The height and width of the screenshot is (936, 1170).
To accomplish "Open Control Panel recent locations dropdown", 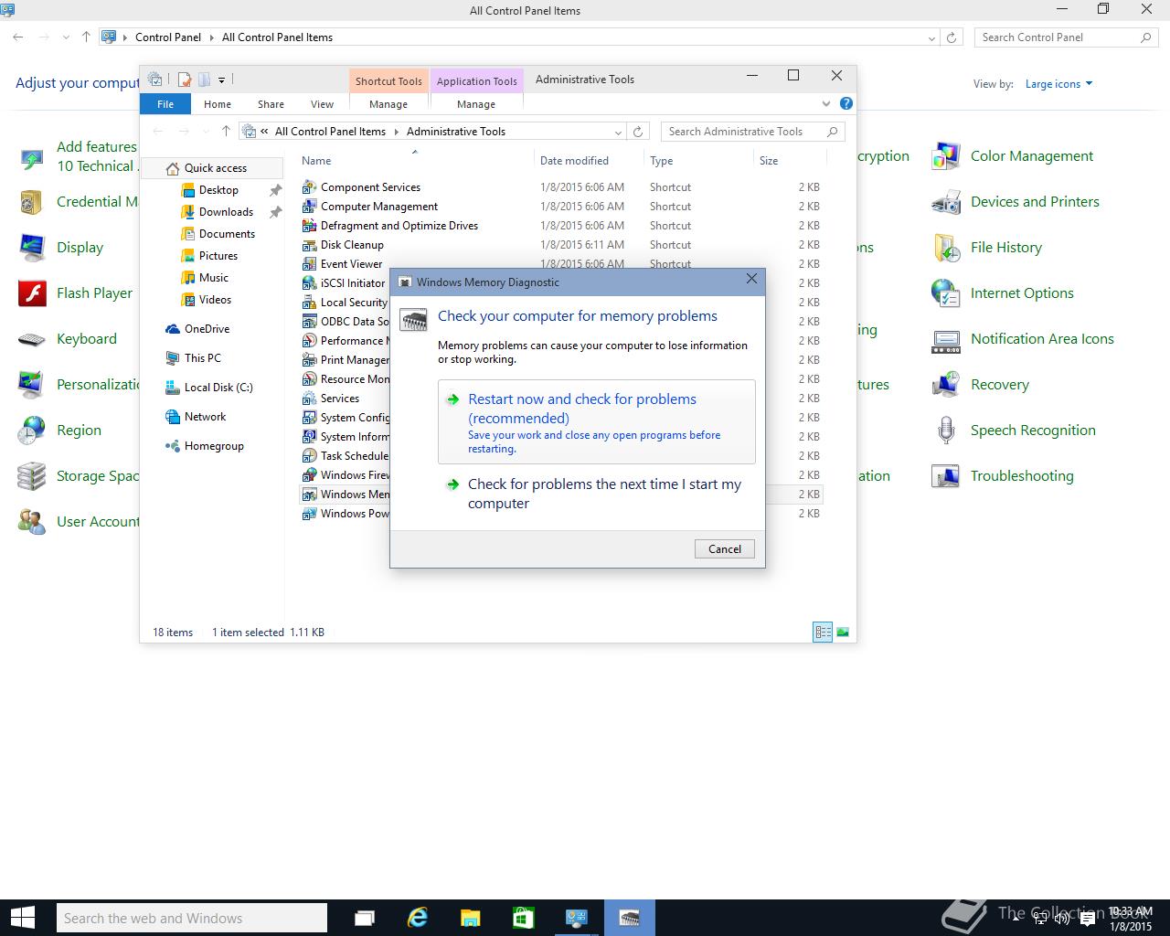I will (66, 37).
